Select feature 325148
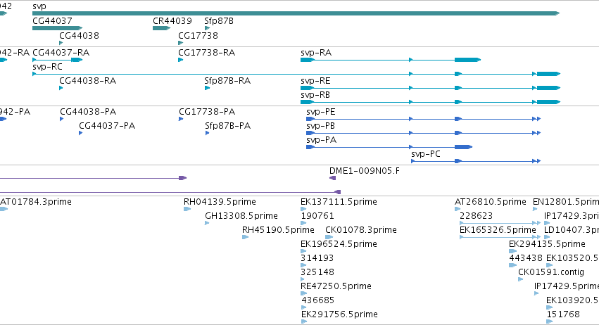The image size is (599, 325). point(317,273)
